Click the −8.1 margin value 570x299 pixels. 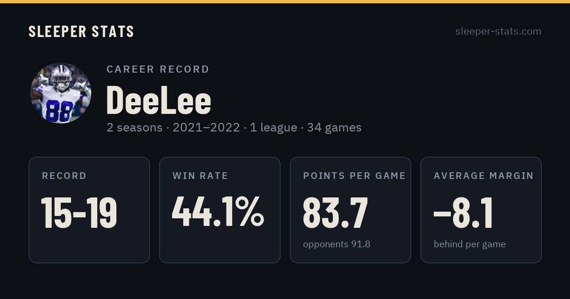click(x=464, y=213)
